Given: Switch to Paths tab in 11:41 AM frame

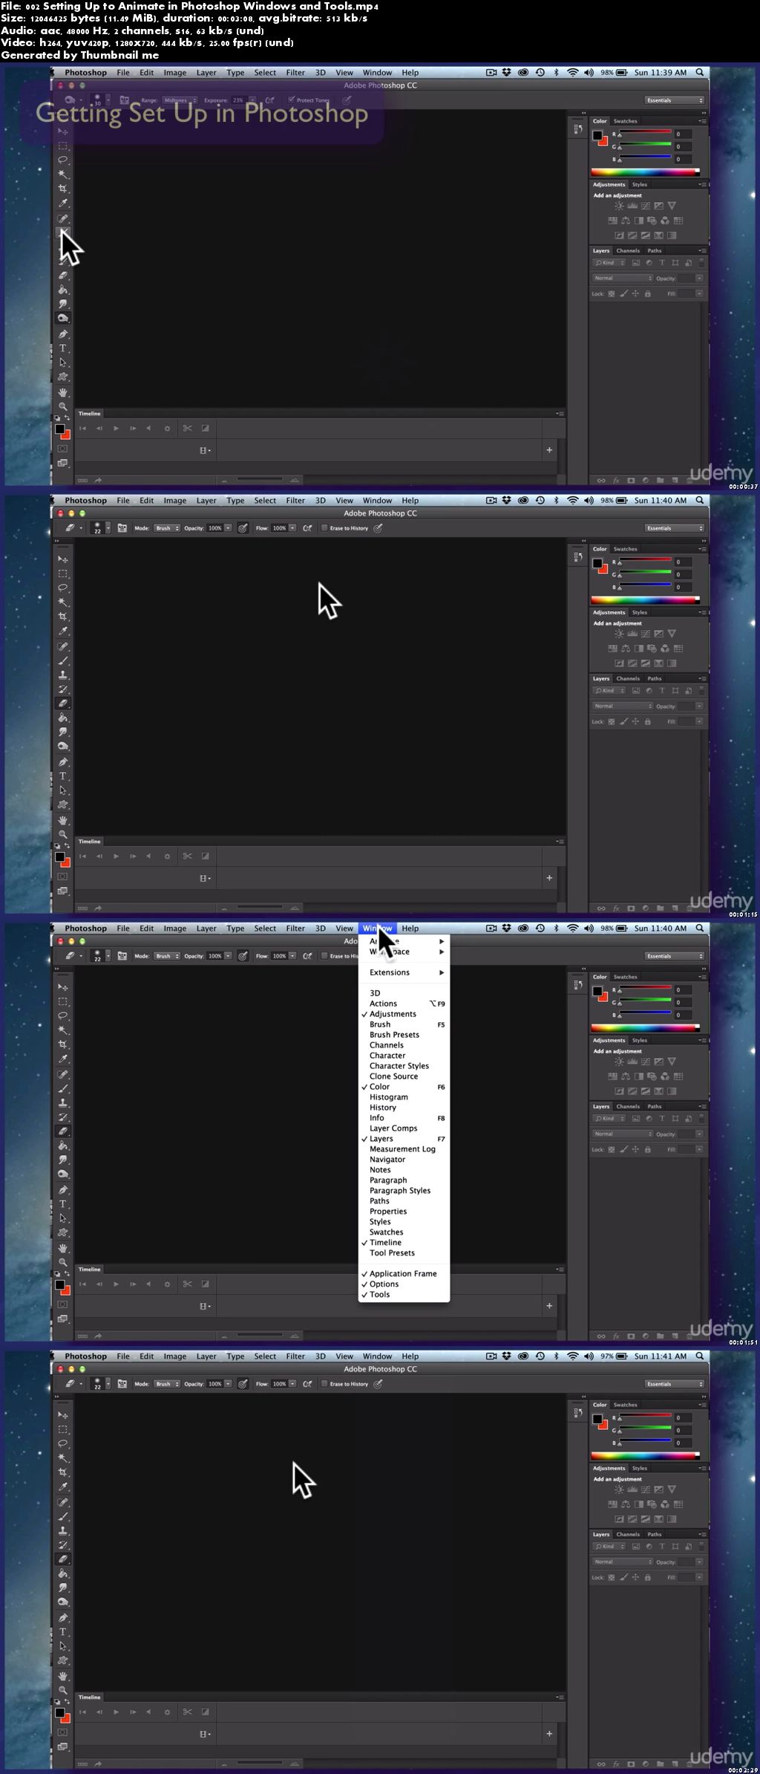Looking at the screenshot, I should 655,1534.
